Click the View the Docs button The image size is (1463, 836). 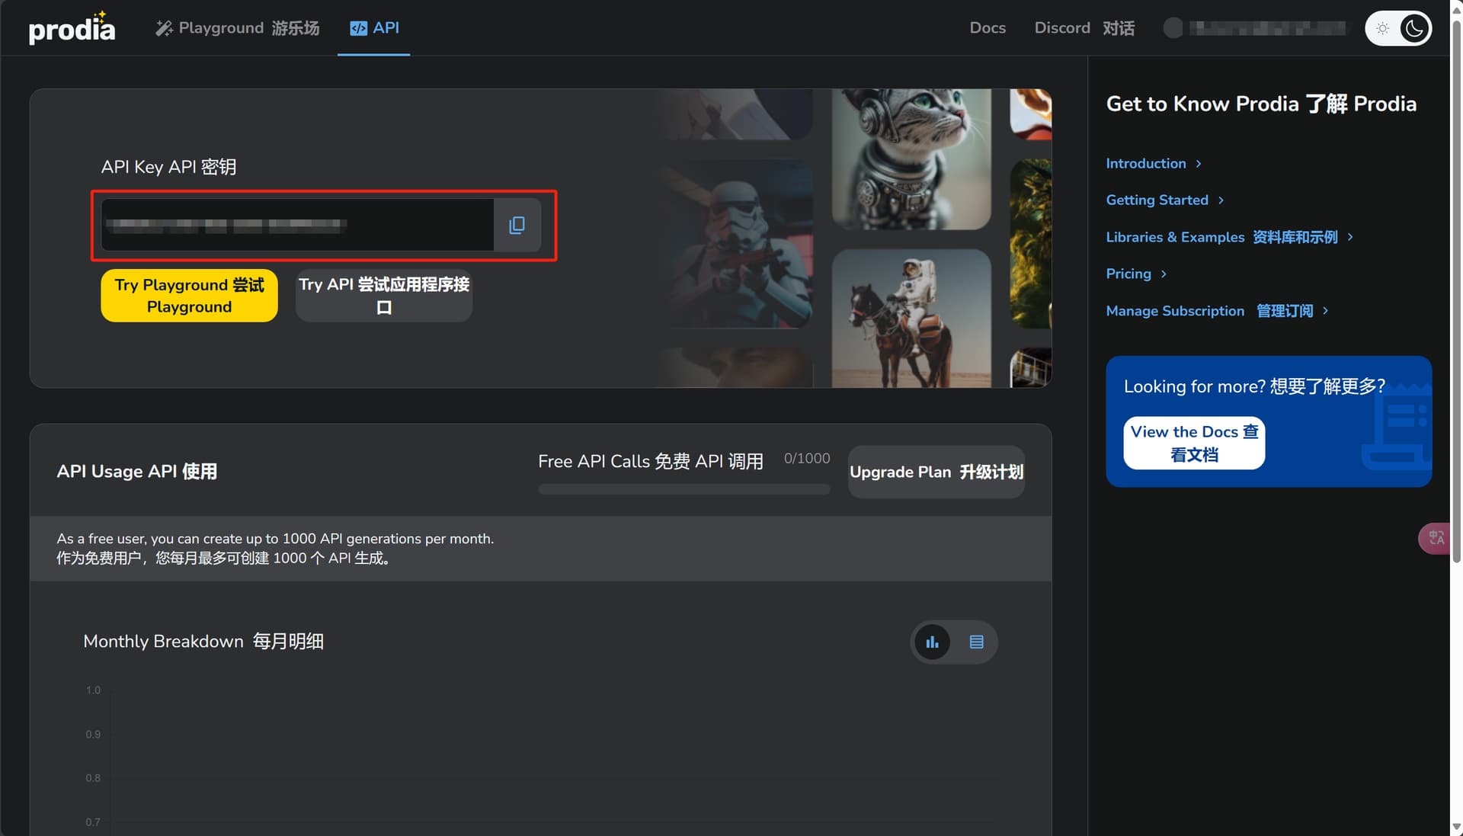(1194, 443)
